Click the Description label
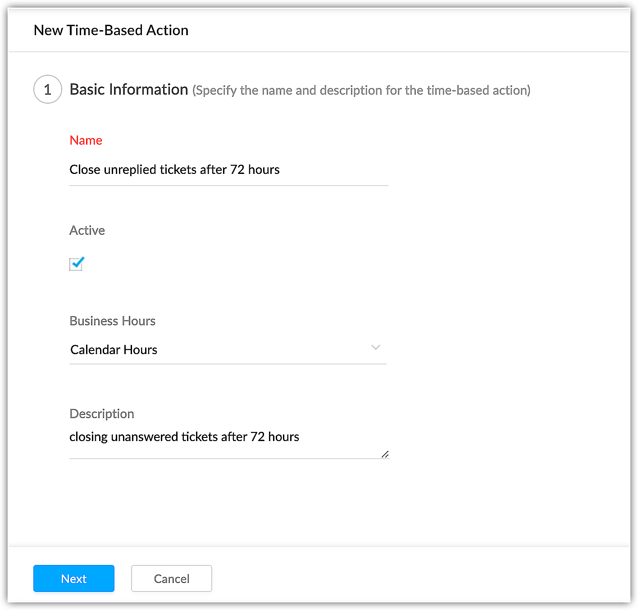The image size is (638, 610). point(102,414)
